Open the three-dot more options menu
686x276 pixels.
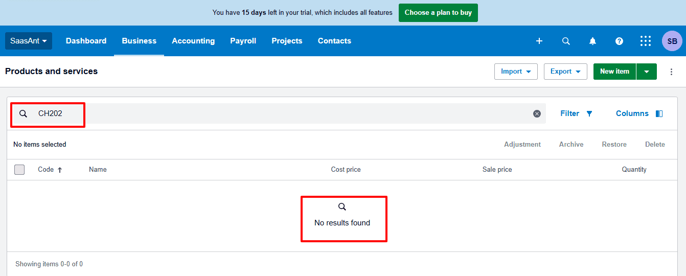pyautogui.click(x=672, y=72)
